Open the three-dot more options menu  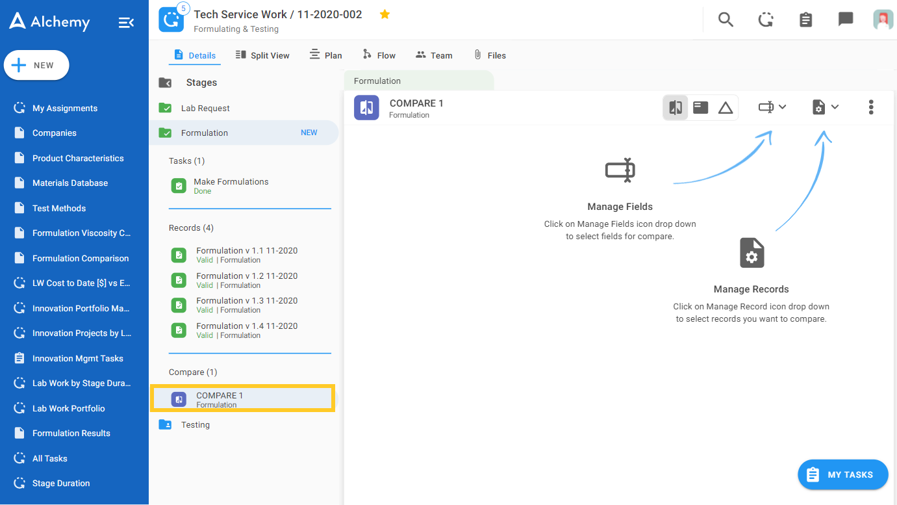click(x=871, y=107)
